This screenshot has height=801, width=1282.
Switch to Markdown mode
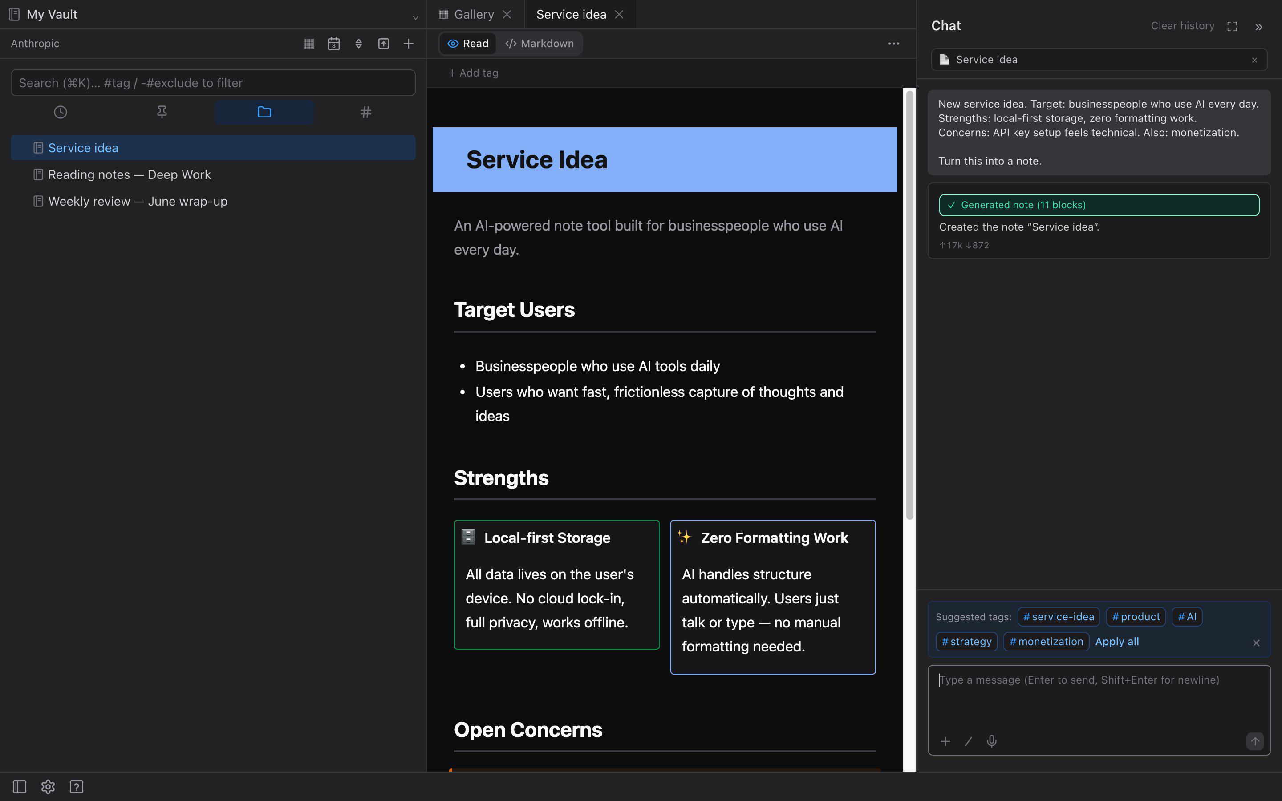pyautogui.click(x=540, y=44)
